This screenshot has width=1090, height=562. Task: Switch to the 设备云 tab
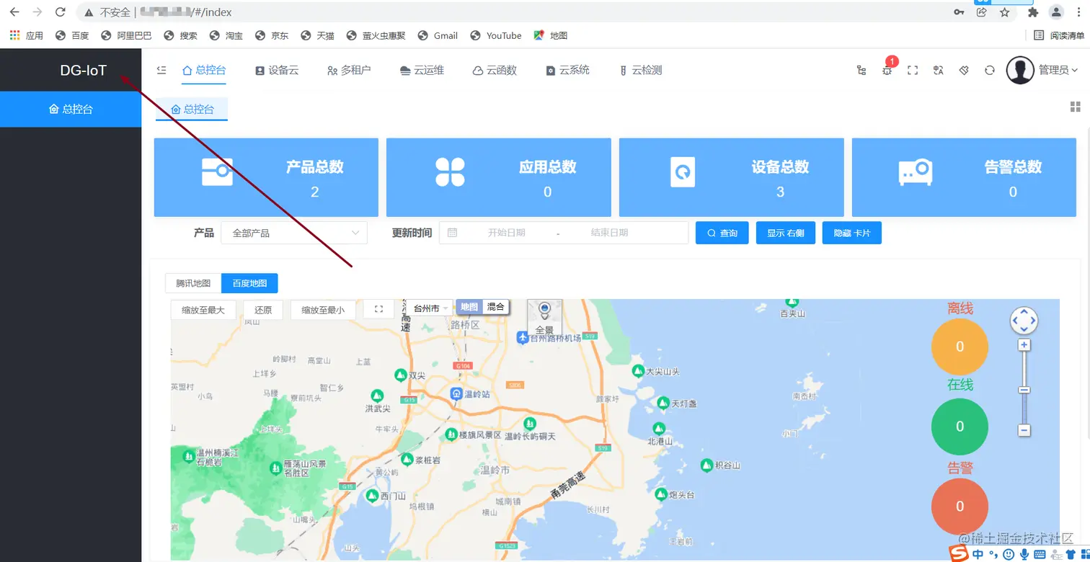click(278, 70)
